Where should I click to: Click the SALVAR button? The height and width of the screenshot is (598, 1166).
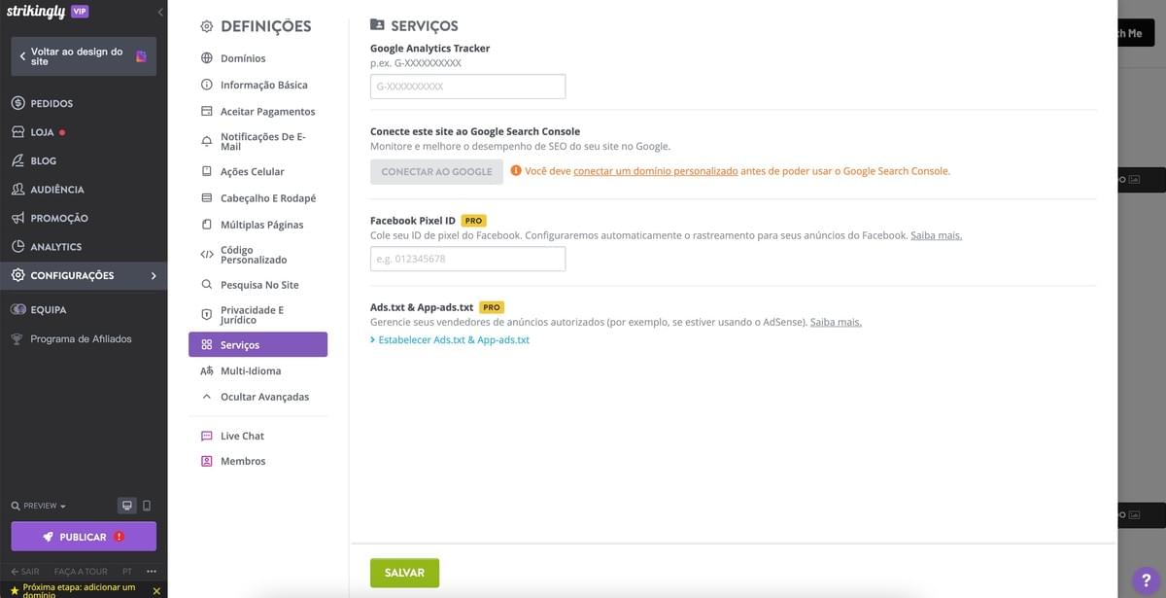pyautogui.click(x=404, y=573)
